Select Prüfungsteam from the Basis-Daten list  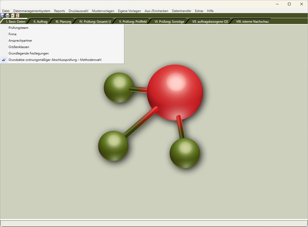click(x=18, y=28)
